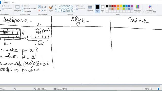
Task: Click the zoom slider handle
Action: click(158, 89)
